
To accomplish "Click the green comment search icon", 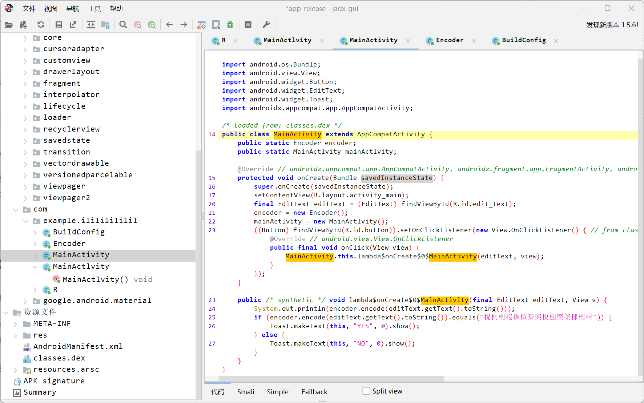I will point(152,25).
